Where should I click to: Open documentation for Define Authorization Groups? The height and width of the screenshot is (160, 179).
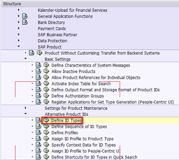pyautogui.click(x=39, y=96)
